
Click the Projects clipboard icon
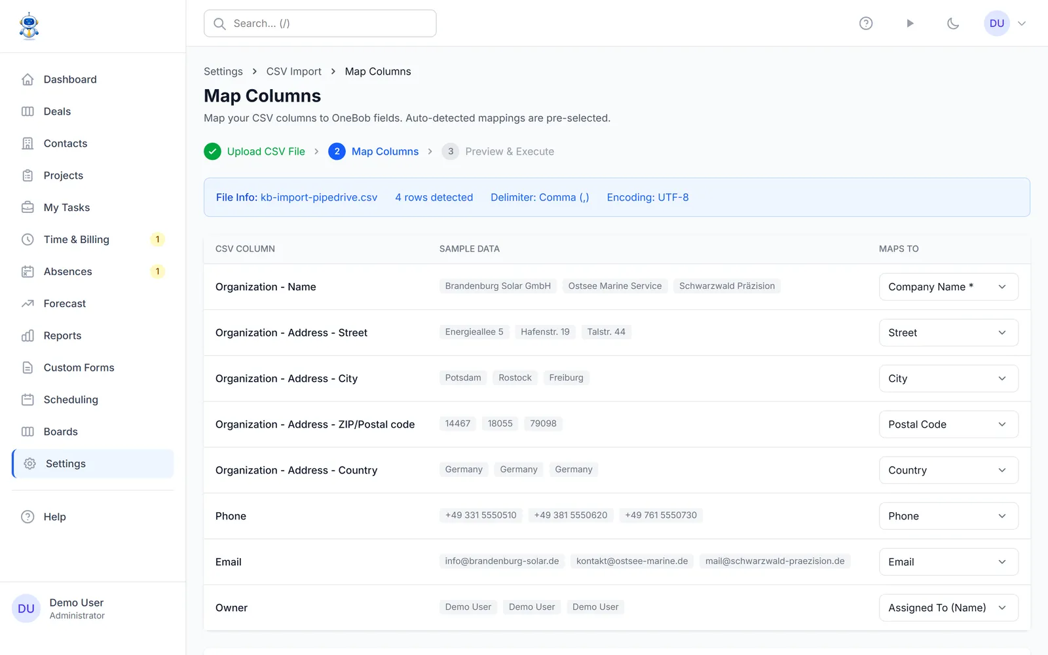(28, 176)
